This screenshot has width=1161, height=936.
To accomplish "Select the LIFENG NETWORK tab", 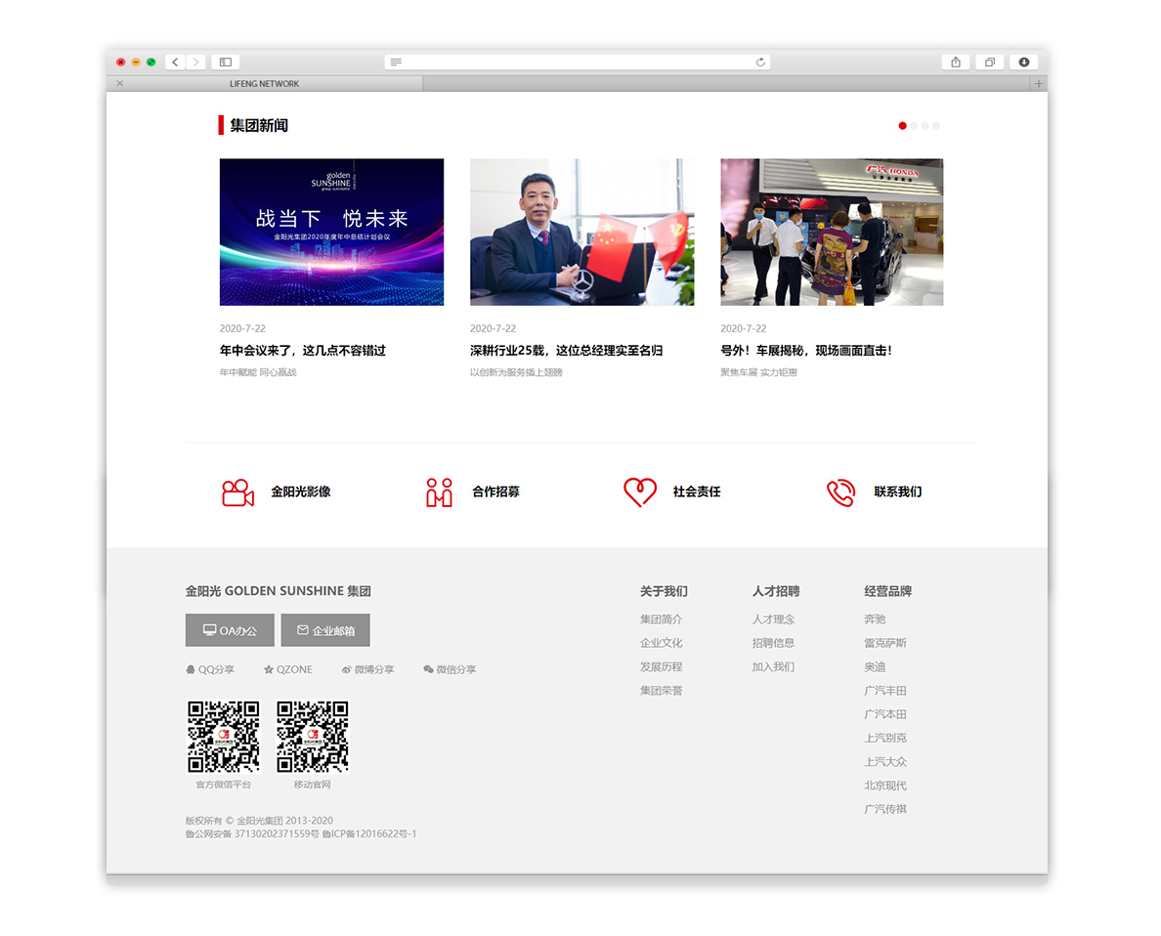I will [x=264, y=84].
